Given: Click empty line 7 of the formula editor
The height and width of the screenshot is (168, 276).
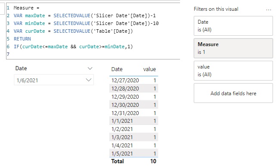Looking at the screenshot, I should click(93, 54).
